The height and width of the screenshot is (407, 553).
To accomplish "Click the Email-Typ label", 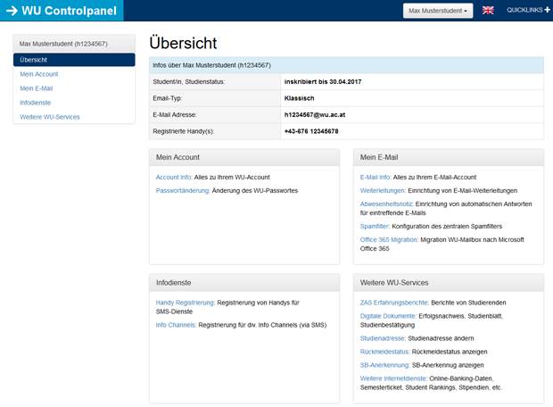I will coord(167,98).
